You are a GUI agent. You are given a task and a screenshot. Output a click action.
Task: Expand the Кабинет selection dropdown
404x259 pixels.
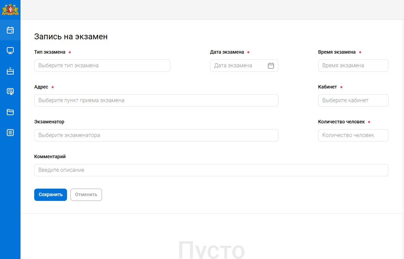tap(353, 100)
